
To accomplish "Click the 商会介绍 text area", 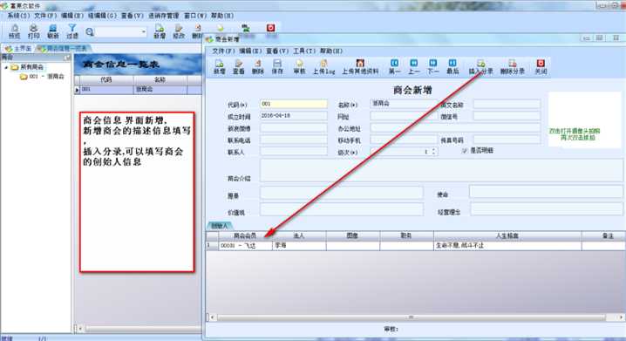I will pyautogui.click(x=441, y=171).
